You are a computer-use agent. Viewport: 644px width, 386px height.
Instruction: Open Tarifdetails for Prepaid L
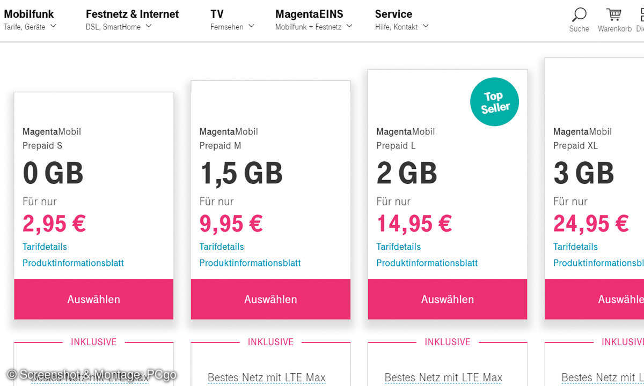pyautogui.click(x=399, y=247)
